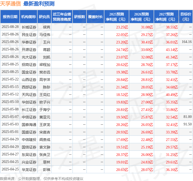193x181 pixels.
Task: Select the 研报数 column header
Action: click(80, 17)
